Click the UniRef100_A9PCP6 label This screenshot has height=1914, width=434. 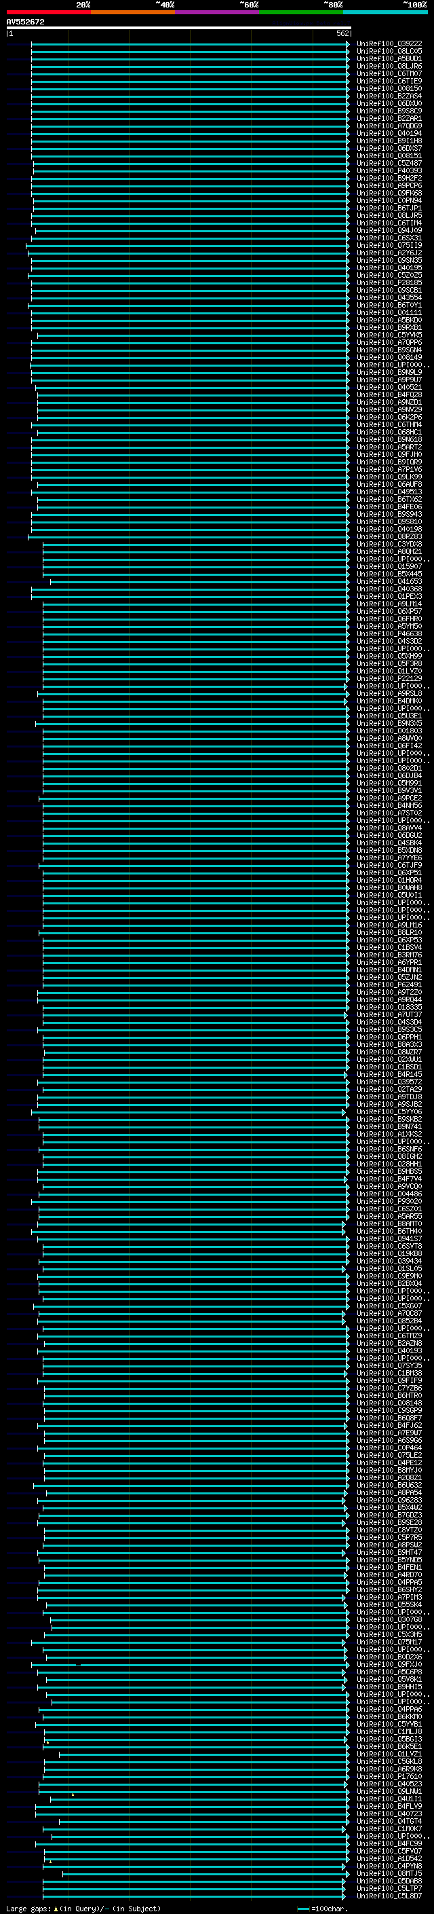pyautogui.click(x=389, y=186)
